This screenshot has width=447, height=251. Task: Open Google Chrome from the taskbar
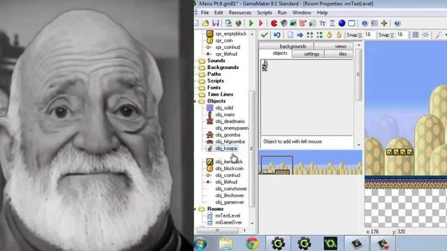(x=252, y=244)
